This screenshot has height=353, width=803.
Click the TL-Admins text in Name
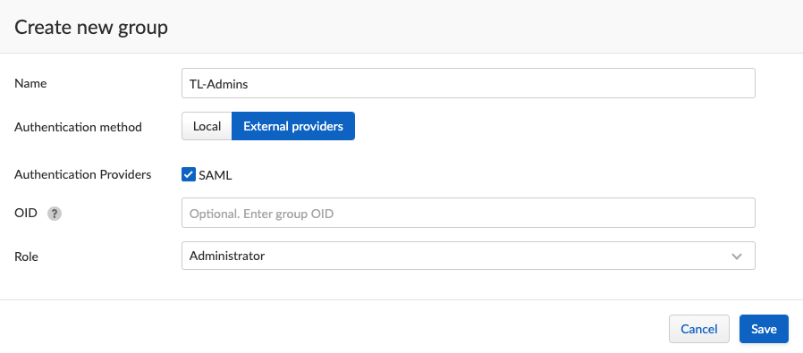point(219,84)
